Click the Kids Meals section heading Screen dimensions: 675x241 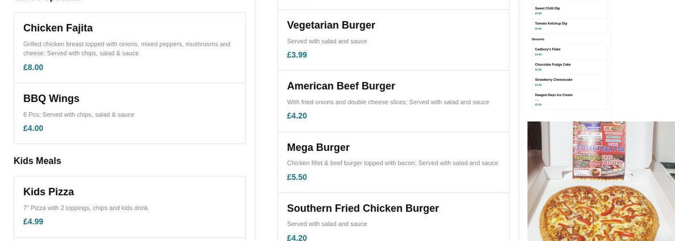37,161
